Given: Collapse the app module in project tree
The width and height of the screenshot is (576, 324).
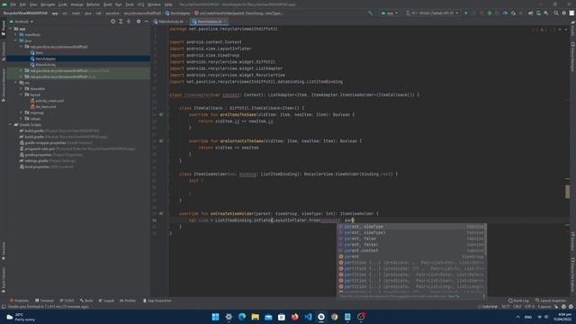Looking at the screenshot, I should (10, 29).
